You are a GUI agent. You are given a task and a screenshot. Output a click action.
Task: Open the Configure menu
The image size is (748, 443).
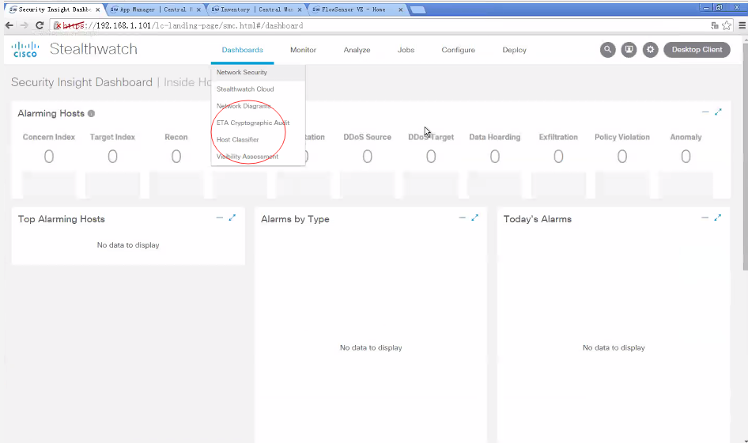458,50
